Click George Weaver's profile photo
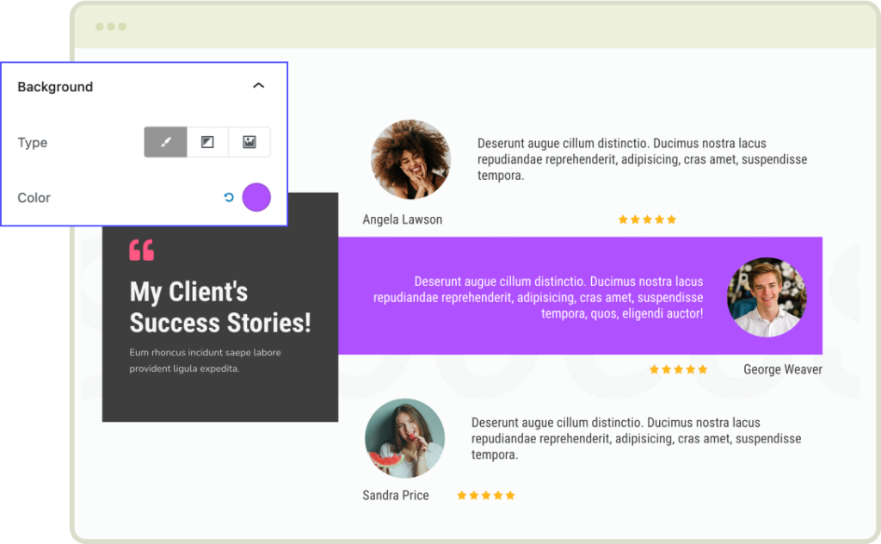 tap(767, 297)
